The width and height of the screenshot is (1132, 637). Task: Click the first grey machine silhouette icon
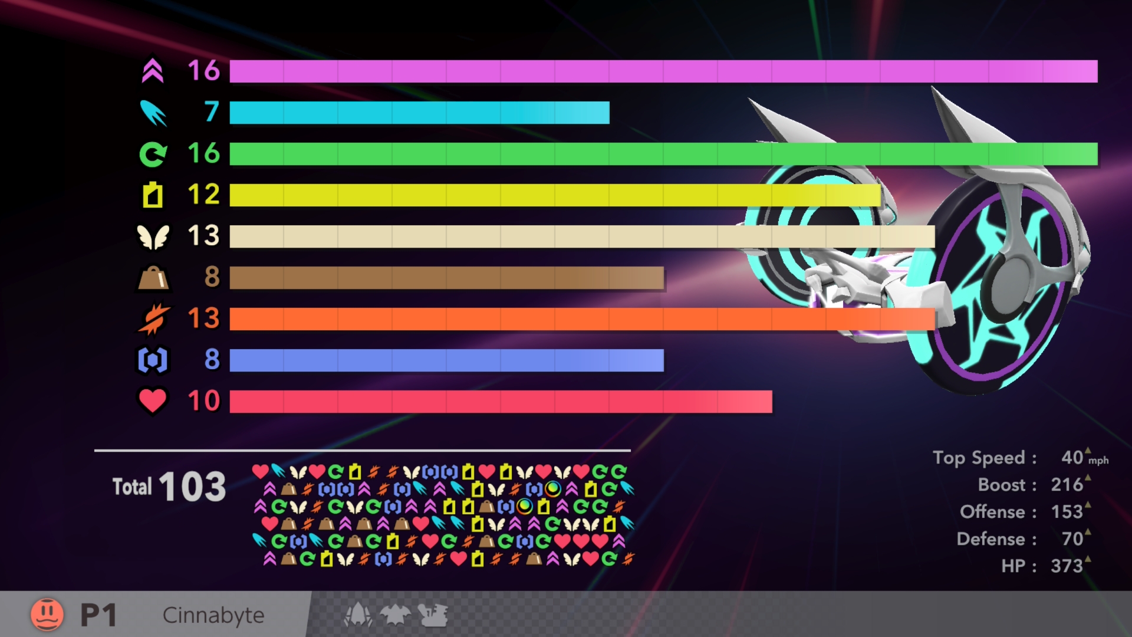[357, 615]
